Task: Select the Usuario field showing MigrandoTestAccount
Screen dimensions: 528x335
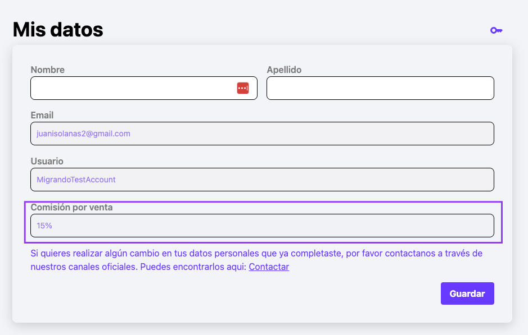Action: tap(263, 180)
